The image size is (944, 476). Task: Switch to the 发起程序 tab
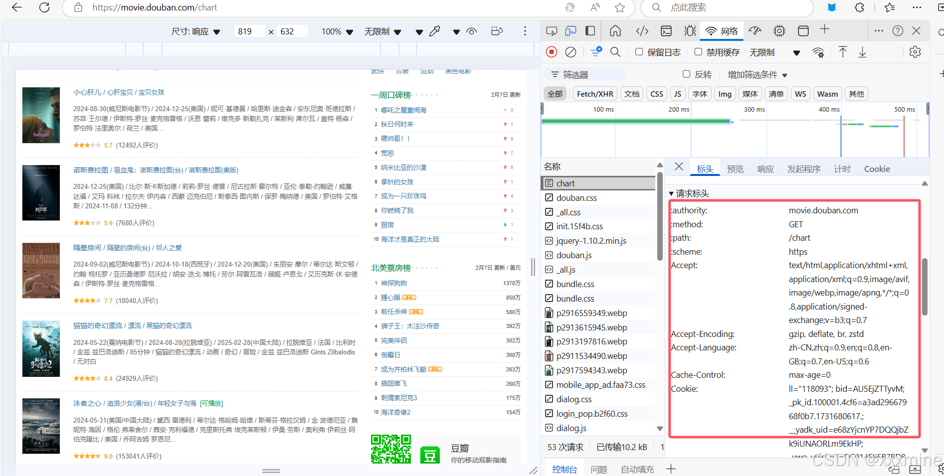[804, 169]
